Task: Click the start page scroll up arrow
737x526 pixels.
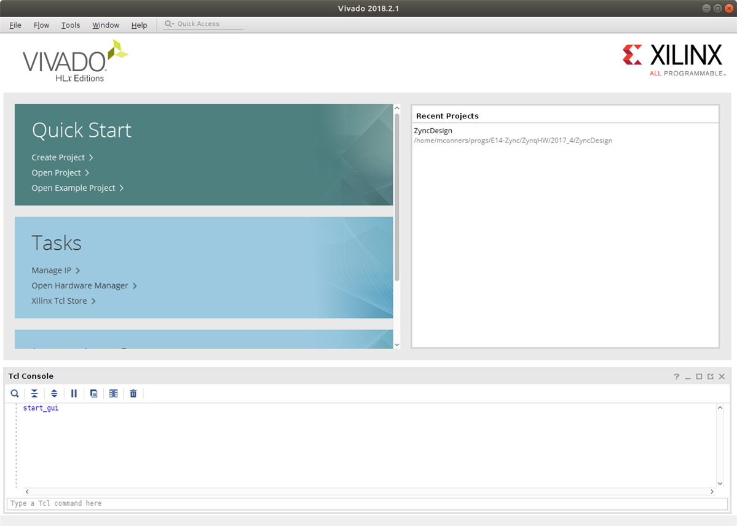Action: click(x=396, y=108)
